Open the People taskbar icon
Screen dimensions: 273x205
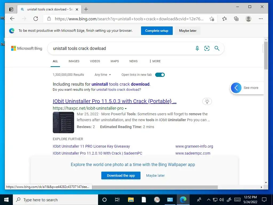pyautogui.click(x=199, y=200)
